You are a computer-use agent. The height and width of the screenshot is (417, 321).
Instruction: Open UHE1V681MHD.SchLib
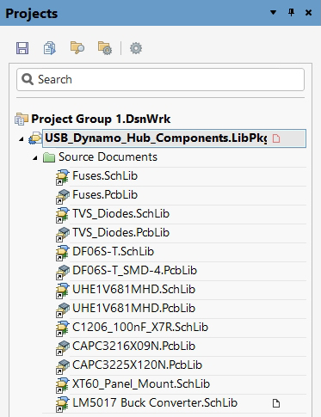(x=134, y=290)
